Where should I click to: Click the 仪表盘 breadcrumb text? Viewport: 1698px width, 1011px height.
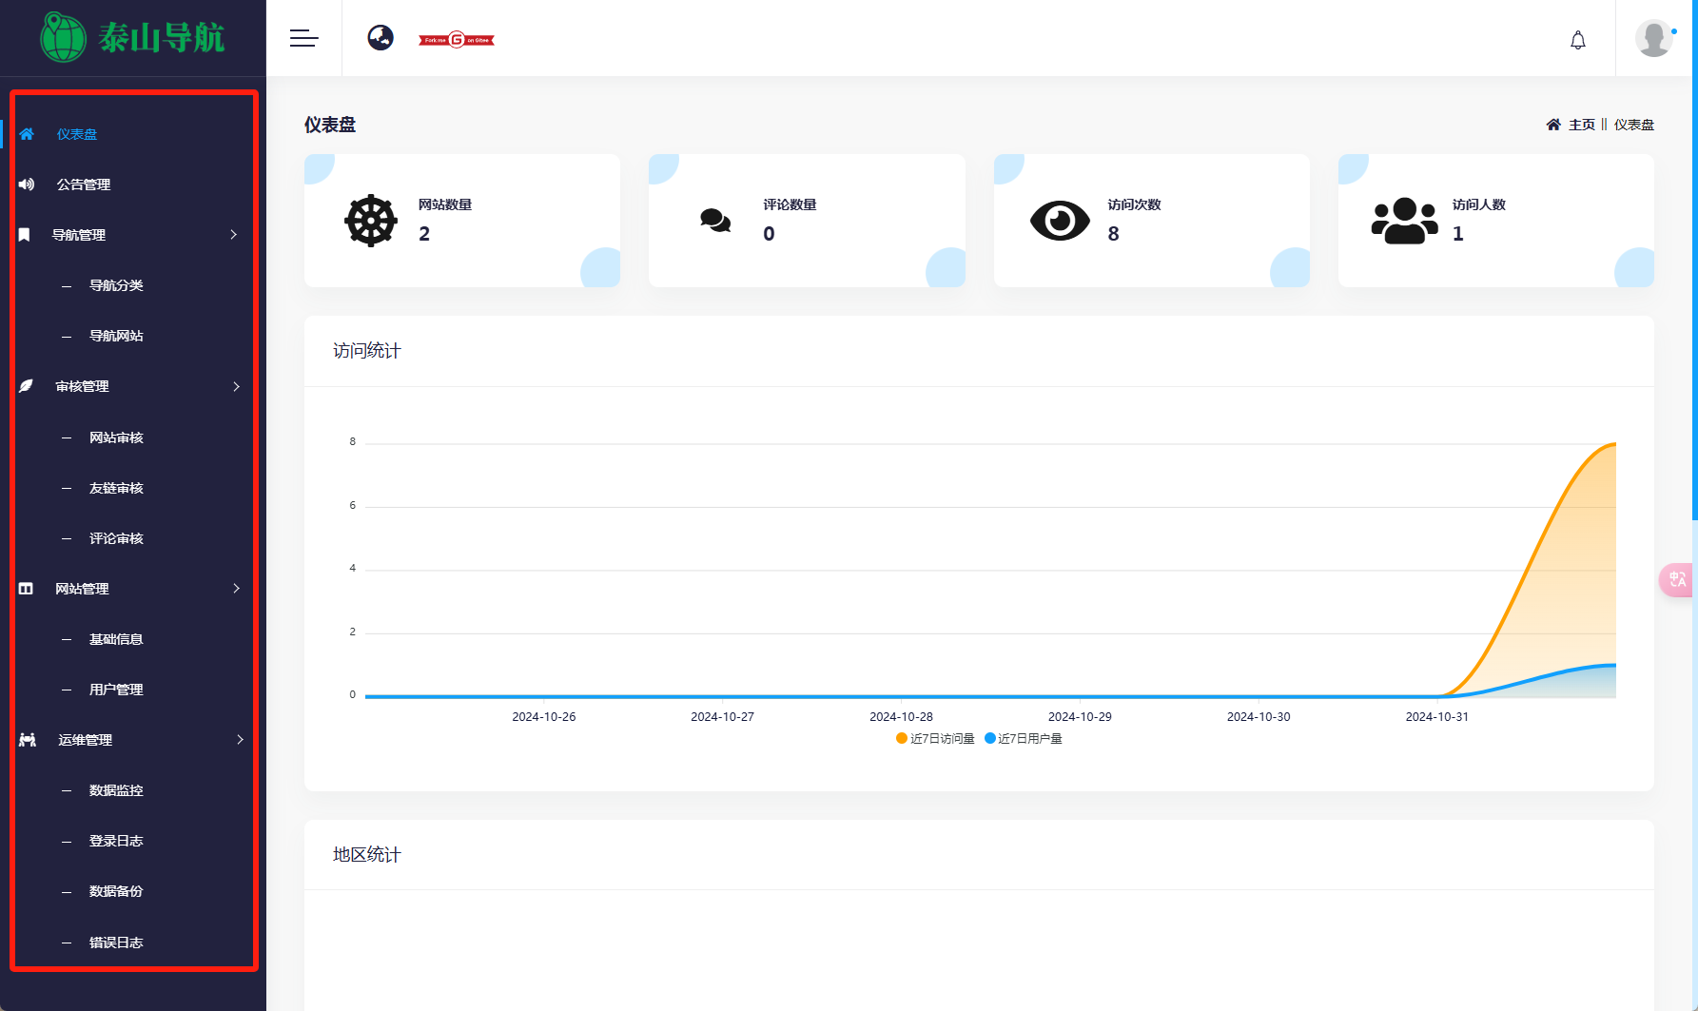(x=1634, y=125)
